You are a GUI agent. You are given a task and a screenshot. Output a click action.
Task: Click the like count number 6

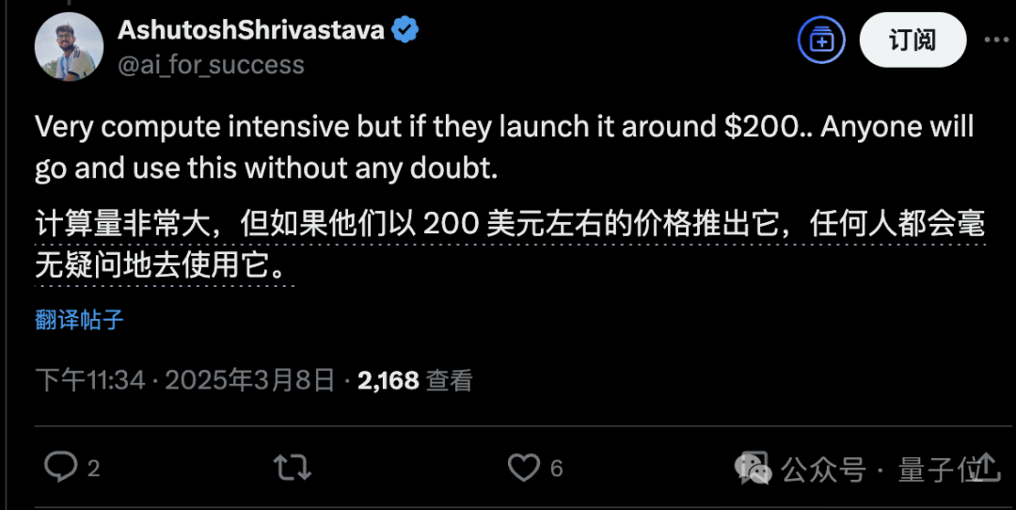(556, 469)
